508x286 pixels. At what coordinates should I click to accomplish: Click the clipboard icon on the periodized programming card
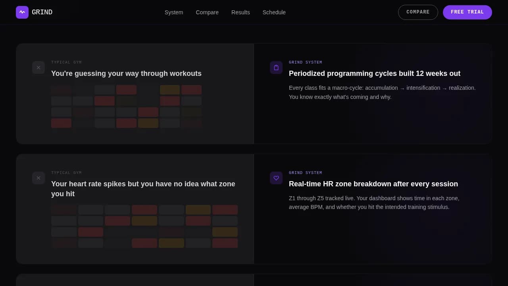[x=276, y=68]
